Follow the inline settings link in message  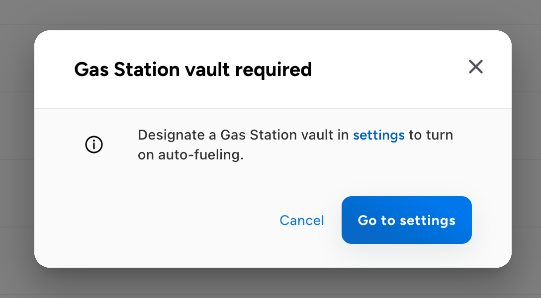[378, 135]
